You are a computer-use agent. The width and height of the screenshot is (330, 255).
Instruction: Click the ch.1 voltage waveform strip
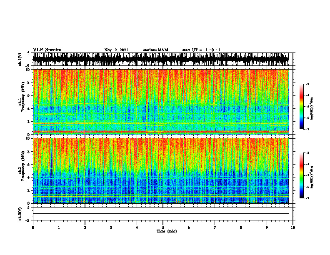(160, 59)
